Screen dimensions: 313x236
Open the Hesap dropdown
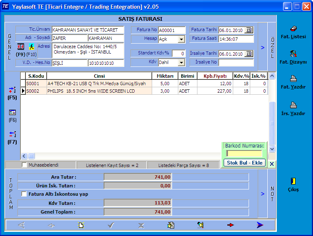[181, 39]
